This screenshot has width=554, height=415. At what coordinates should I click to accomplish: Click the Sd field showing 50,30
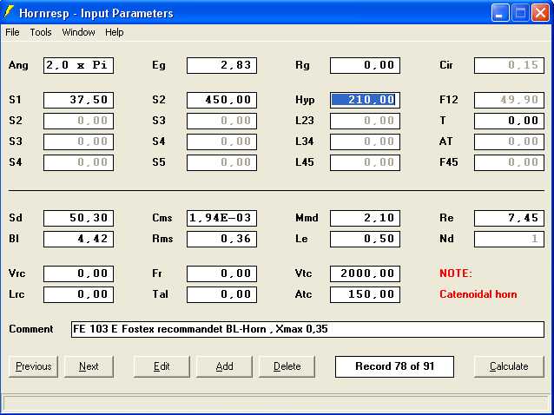tap(78, 218)
